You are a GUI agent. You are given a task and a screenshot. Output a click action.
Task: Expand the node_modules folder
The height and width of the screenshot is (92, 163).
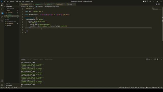(11, 8)
